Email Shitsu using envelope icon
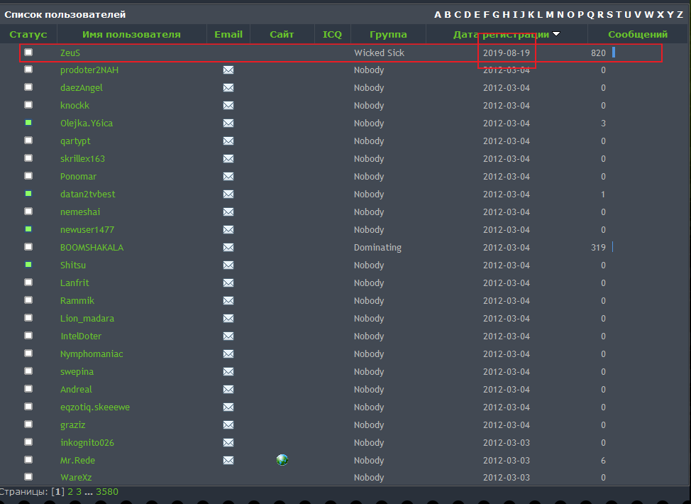The image size is (691, 504). [x=228, y=265]
